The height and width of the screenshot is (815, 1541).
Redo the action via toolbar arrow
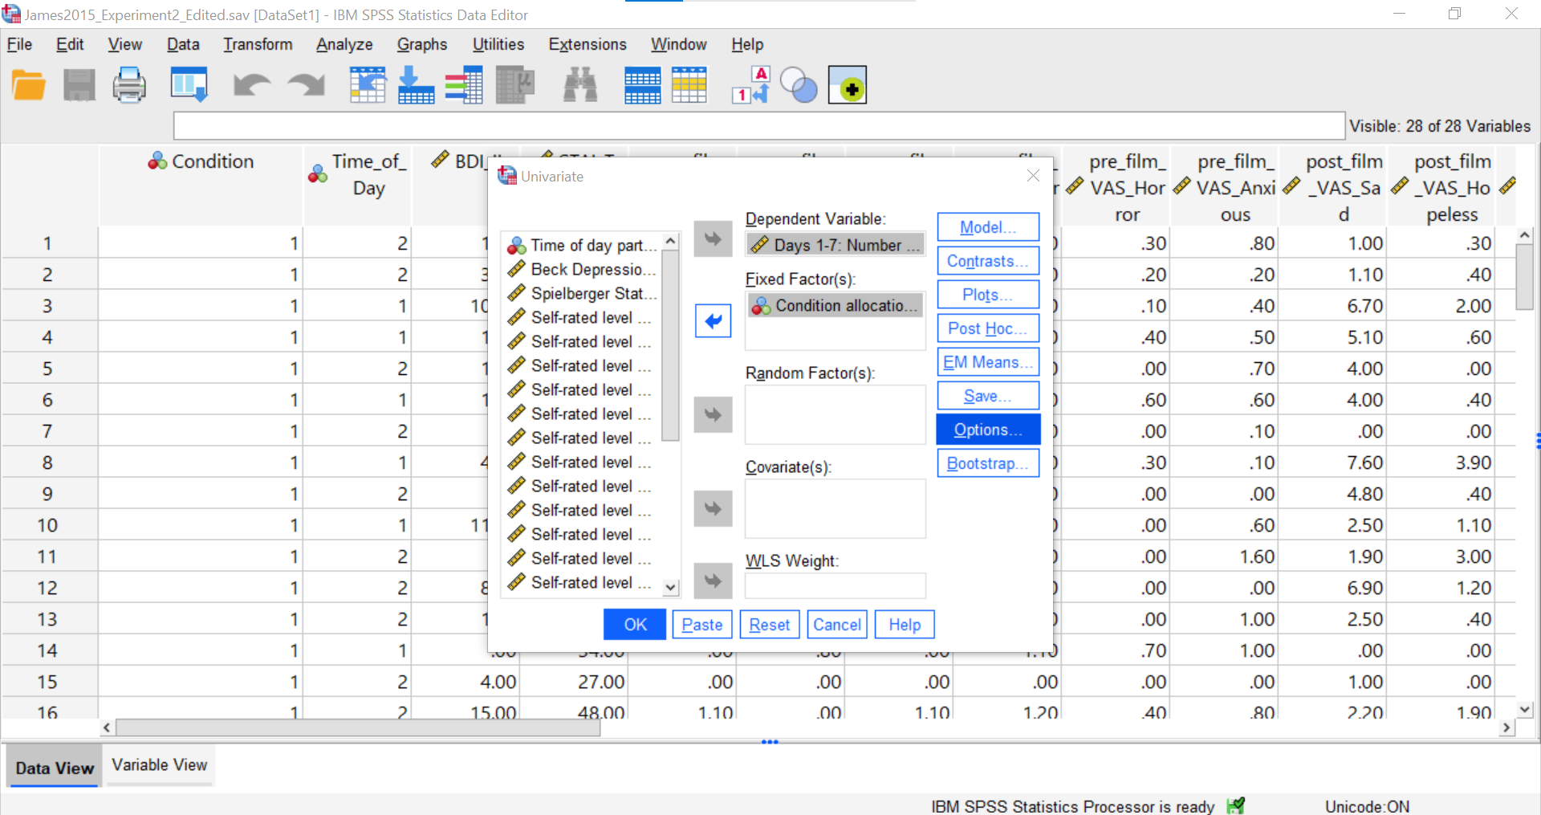(306, 85)
